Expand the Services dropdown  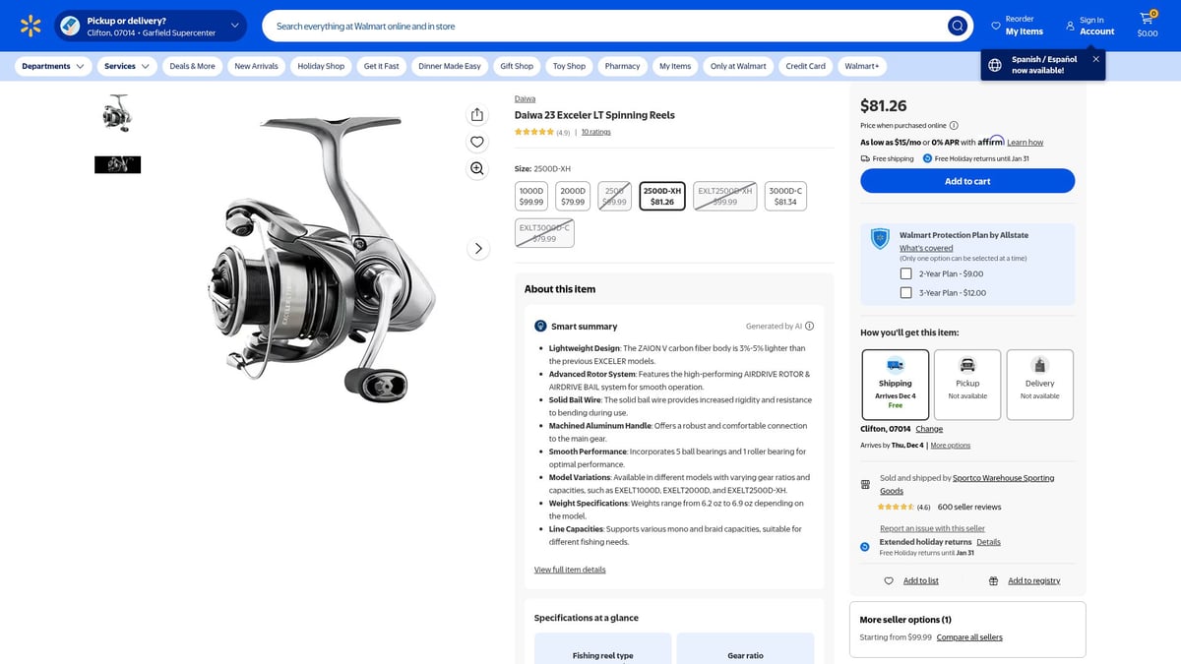click(x=126, y=66)
